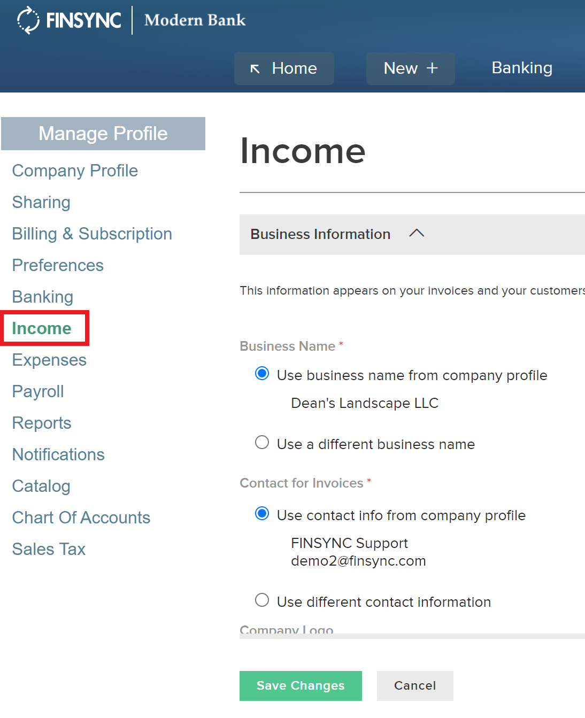View Chart Of Accounts
This screenshot has height=718, width=585.
(81, 518)
